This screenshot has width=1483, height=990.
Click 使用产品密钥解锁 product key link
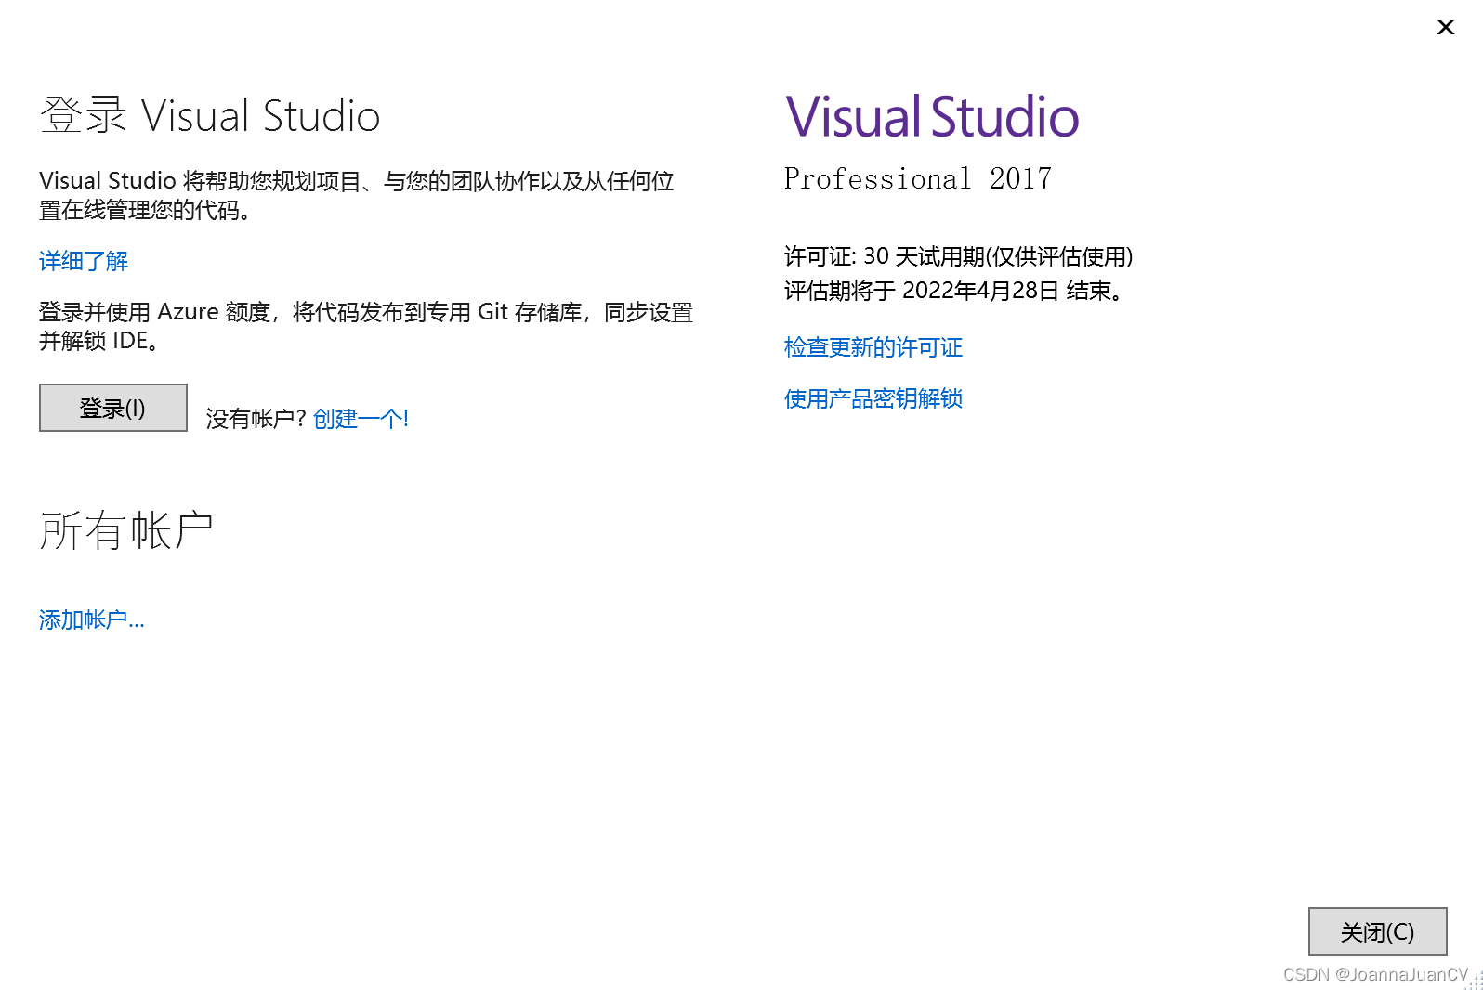pos(873,398)
